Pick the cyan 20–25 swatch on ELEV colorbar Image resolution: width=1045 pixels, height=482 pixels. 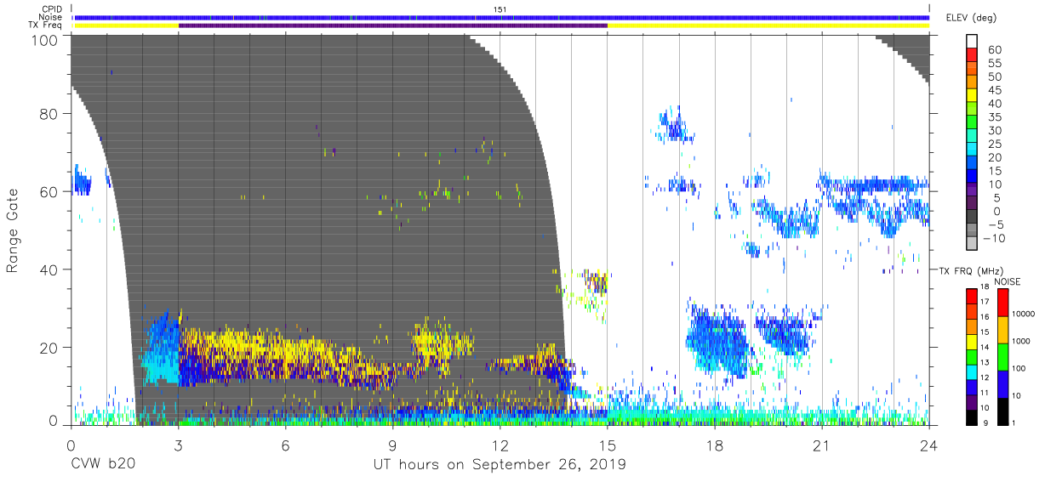pyautogui.click(x=974, y=150)
